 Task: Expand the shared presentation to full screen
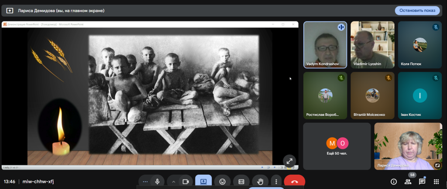point(289,161)
